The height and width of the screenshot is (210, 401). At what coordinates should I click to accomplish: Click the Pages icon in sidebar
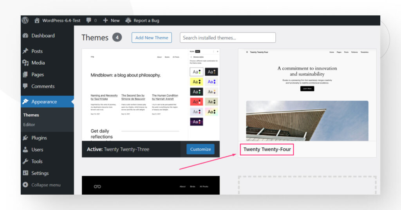[x=25, y=74]
